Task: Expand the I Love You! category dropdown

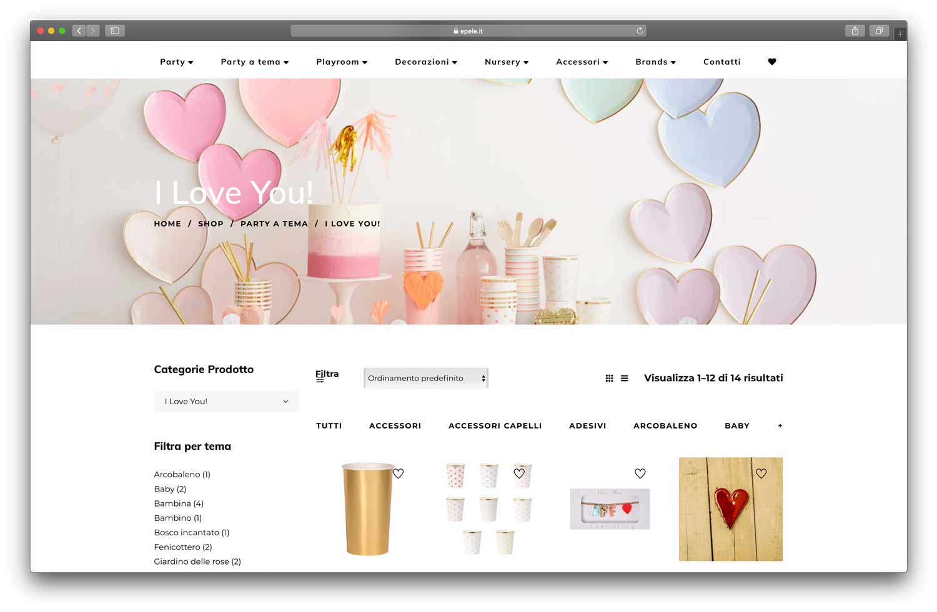Action: coord(226,401)
